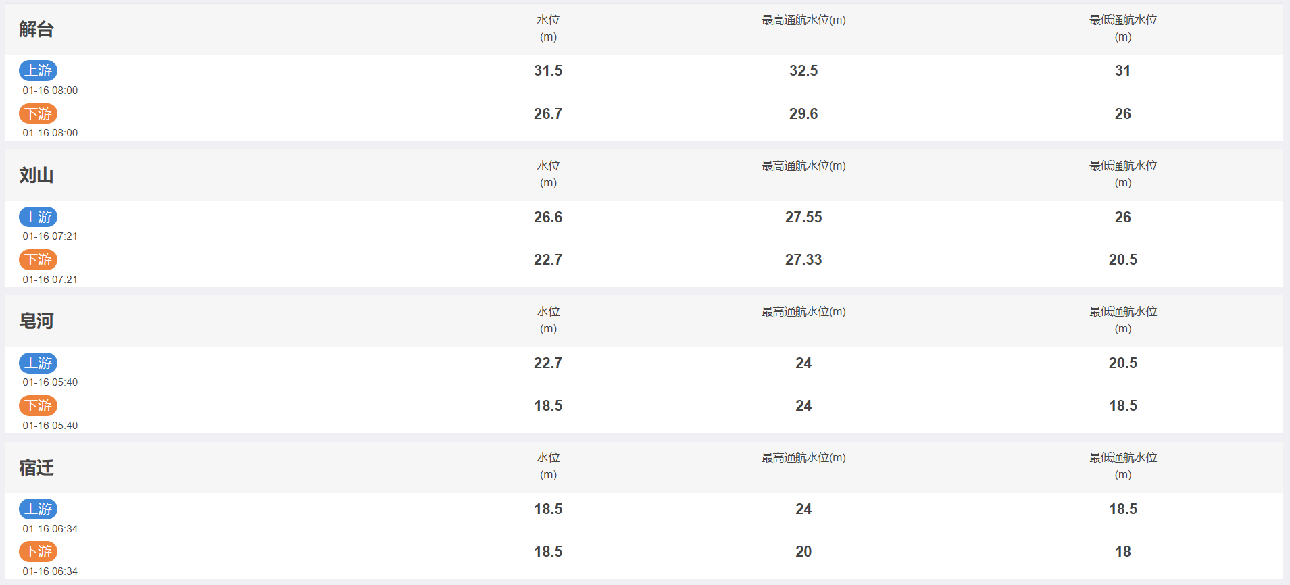Screen dimensions: 1290x585
Task: Click 解台 最高通航水位 column header
Action: click(x=803, y=20)
